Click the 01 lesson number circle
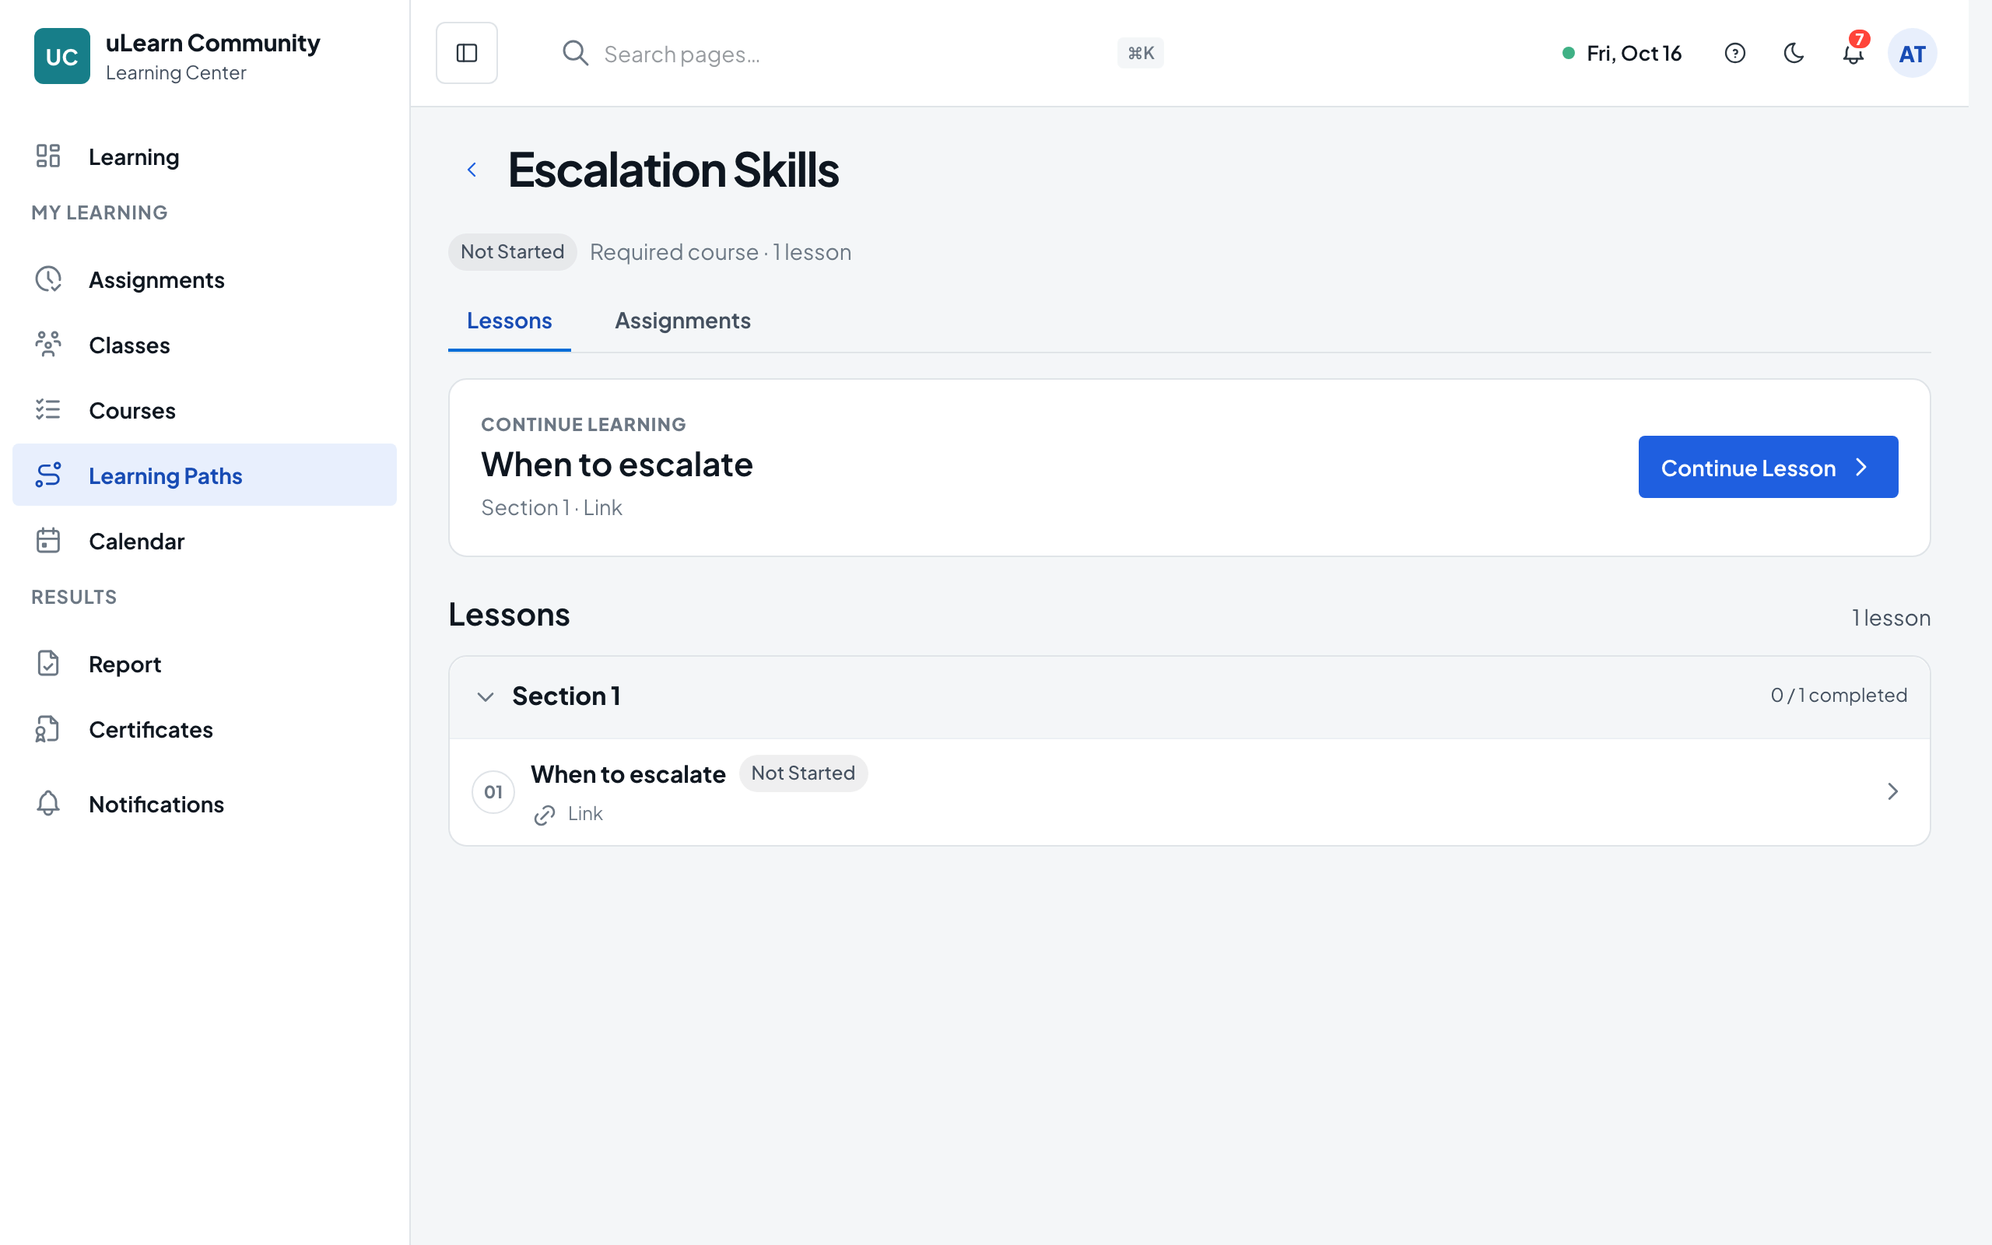The image size is (1992, 1245). (493, 791)
